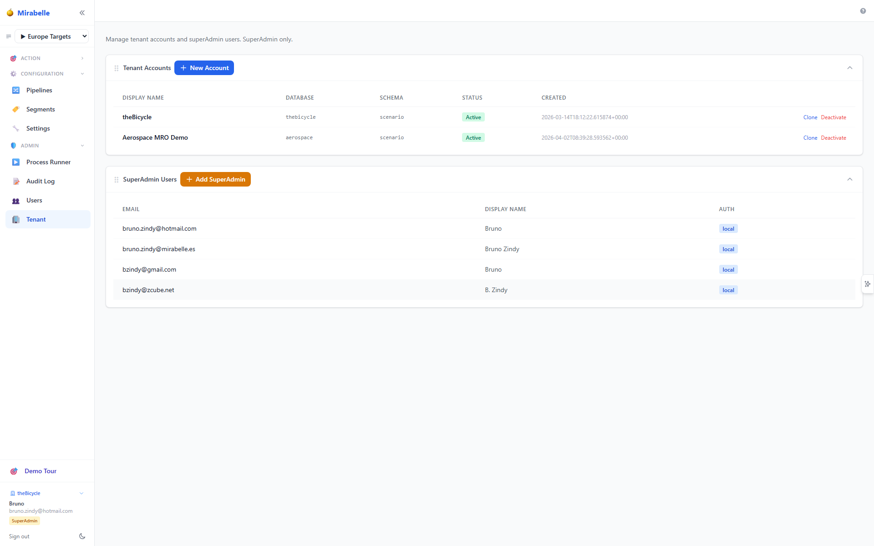Image resolution: width=874 pixels, height=546 pixels.
Task: Click the Segments tag icon
Action: (16, 109)
